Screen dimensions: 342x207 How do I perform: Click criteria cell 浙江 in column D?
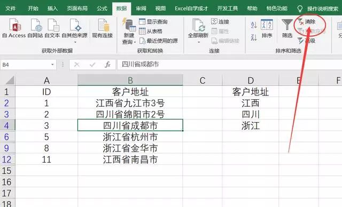(x=251, y=125)
